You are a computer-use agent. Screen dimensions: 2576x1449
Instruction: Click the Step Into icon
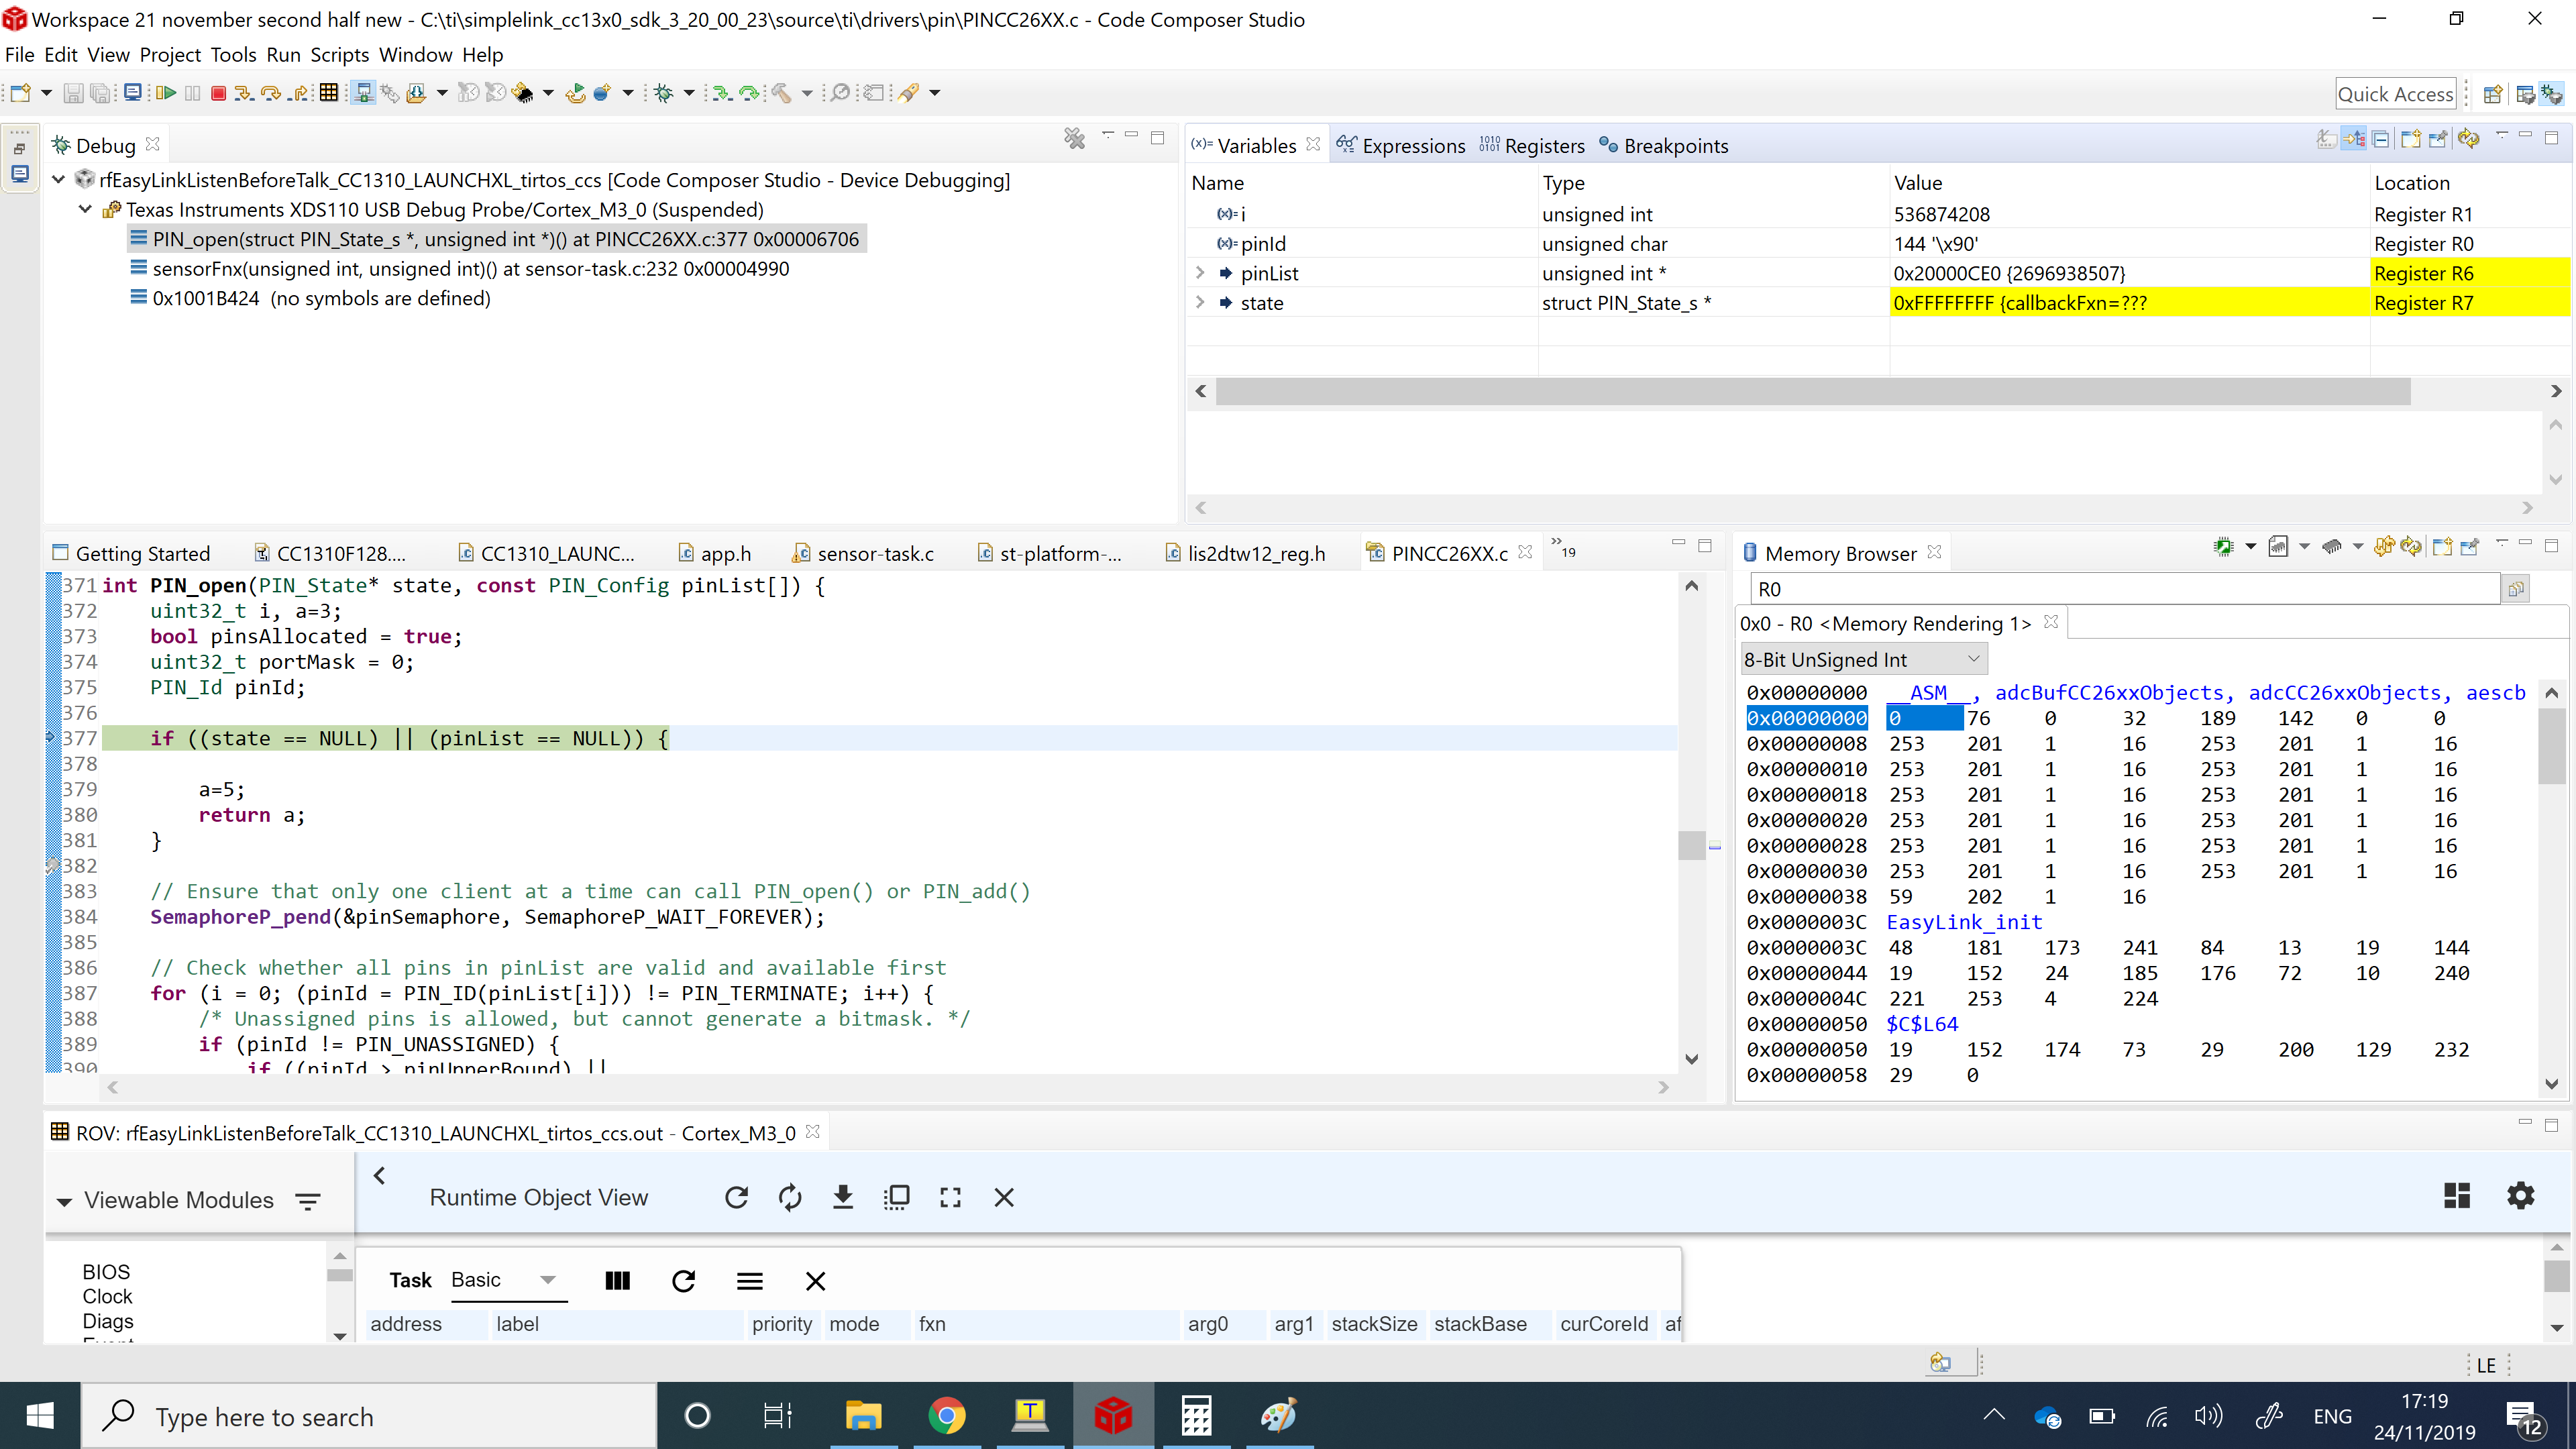[x=243, y=93]
